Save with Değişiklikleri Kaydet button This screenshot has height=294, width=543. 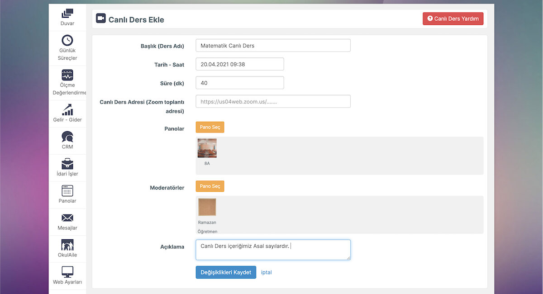226,272
